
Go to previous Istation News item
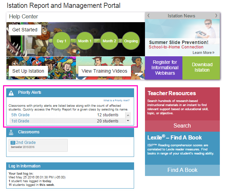[x=148, y=16]
